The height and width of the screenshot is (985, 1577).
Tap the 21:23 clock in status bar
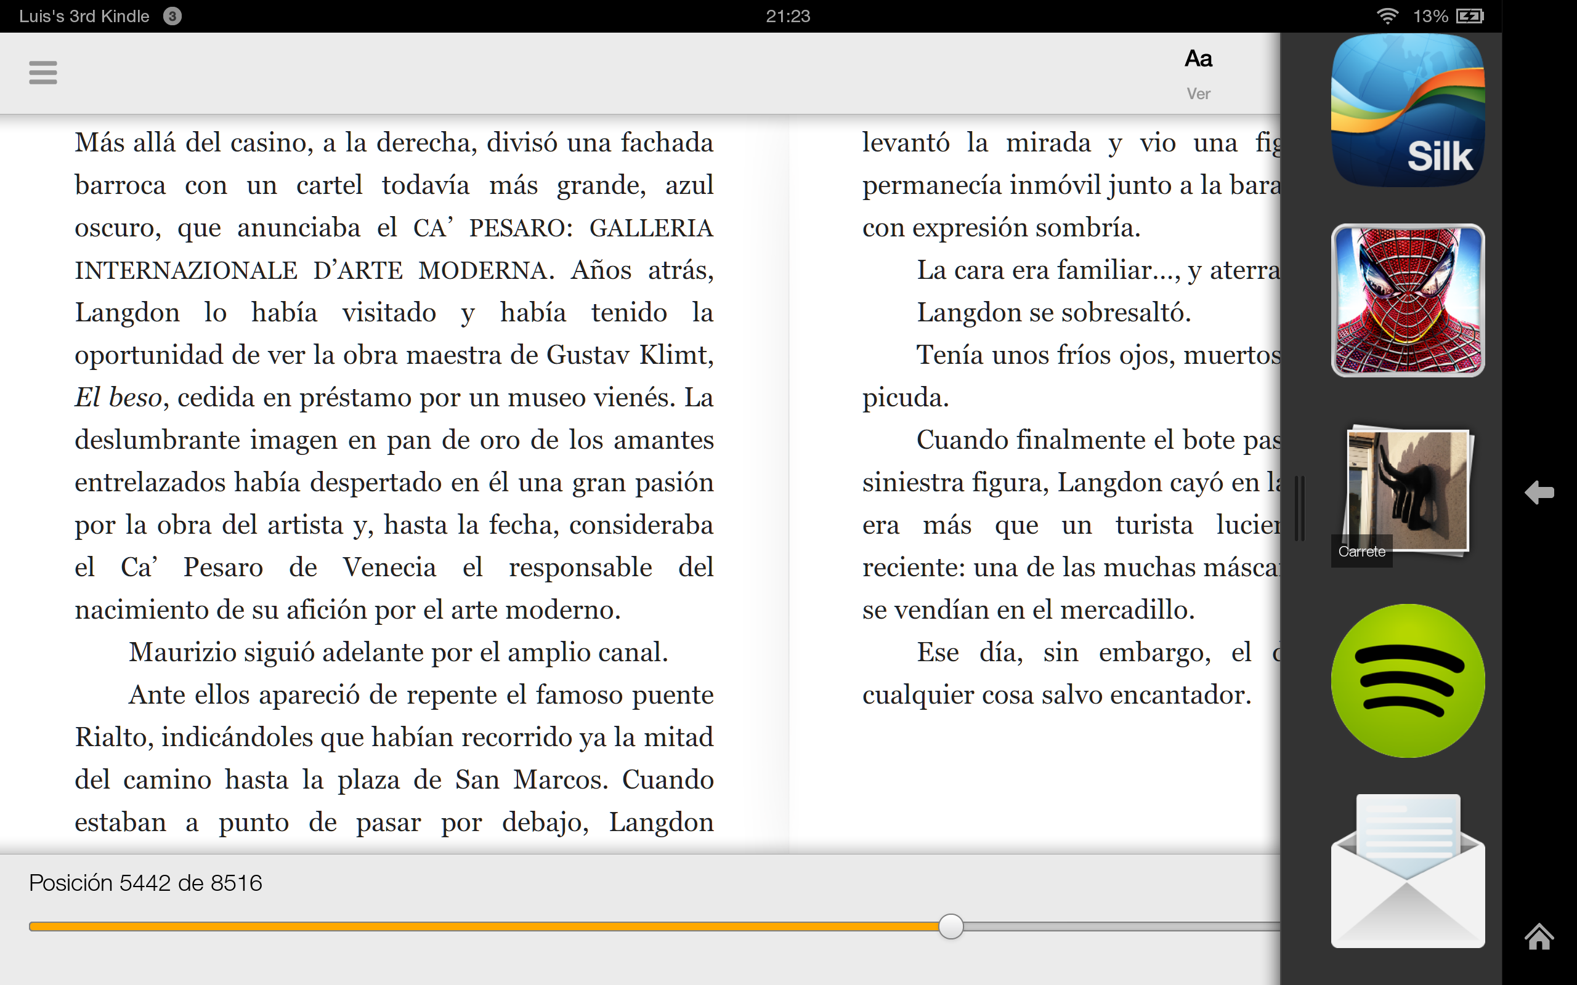tap(788, 16)
